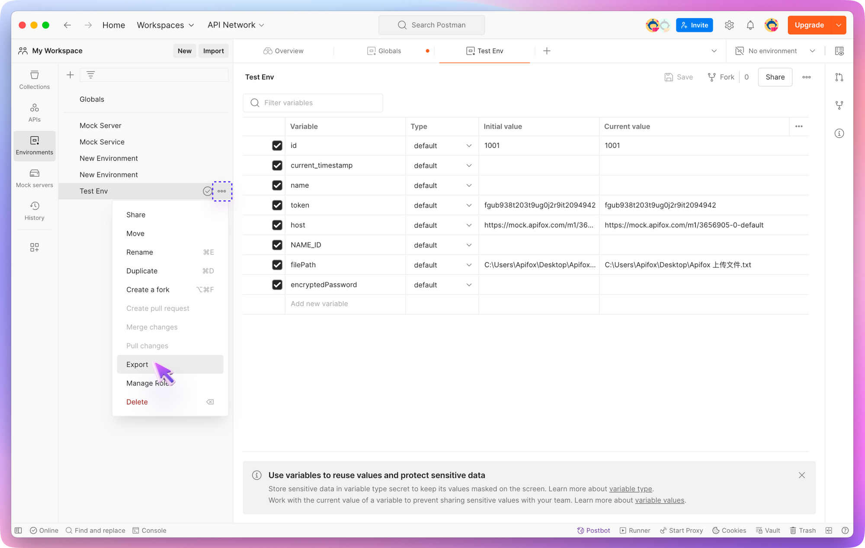Click the Import button

pos(214,51)
